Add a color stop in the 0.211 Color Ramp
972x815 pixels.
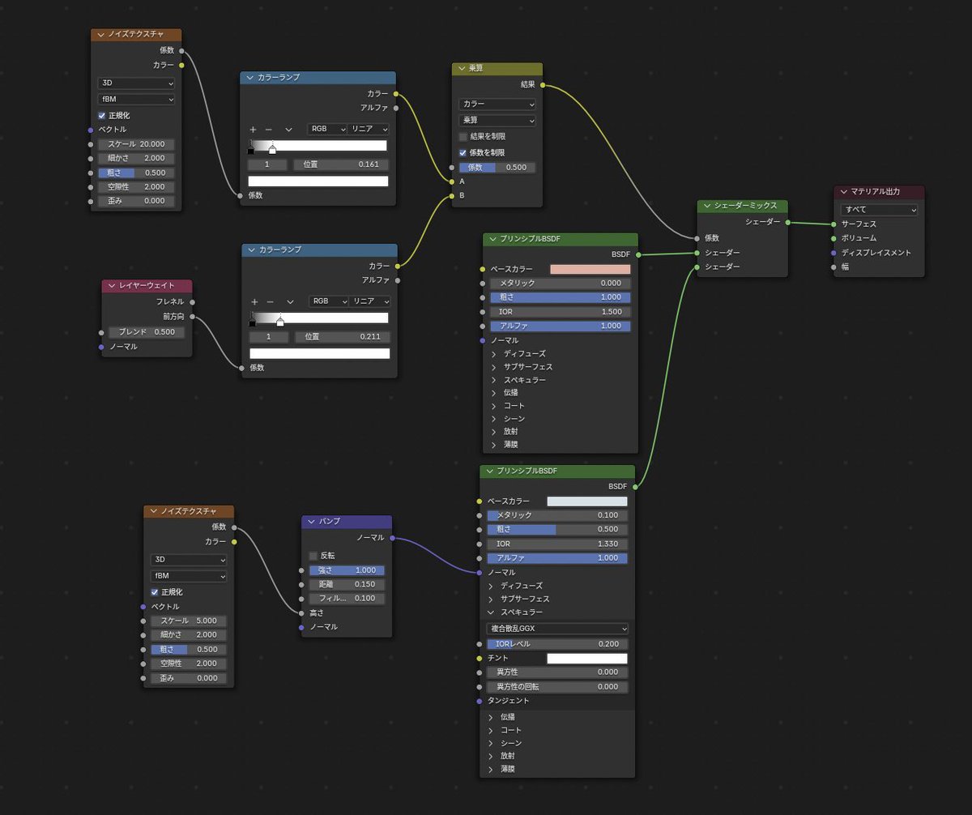pos(254,301)
